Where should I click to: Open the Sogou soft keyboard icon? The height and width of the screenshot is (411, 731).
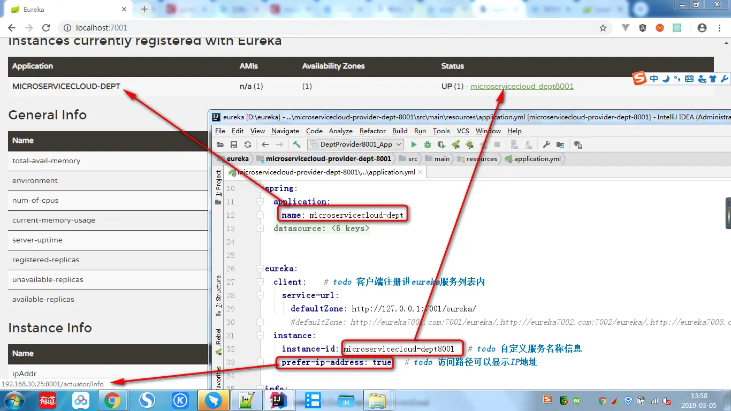pos(689,79)
